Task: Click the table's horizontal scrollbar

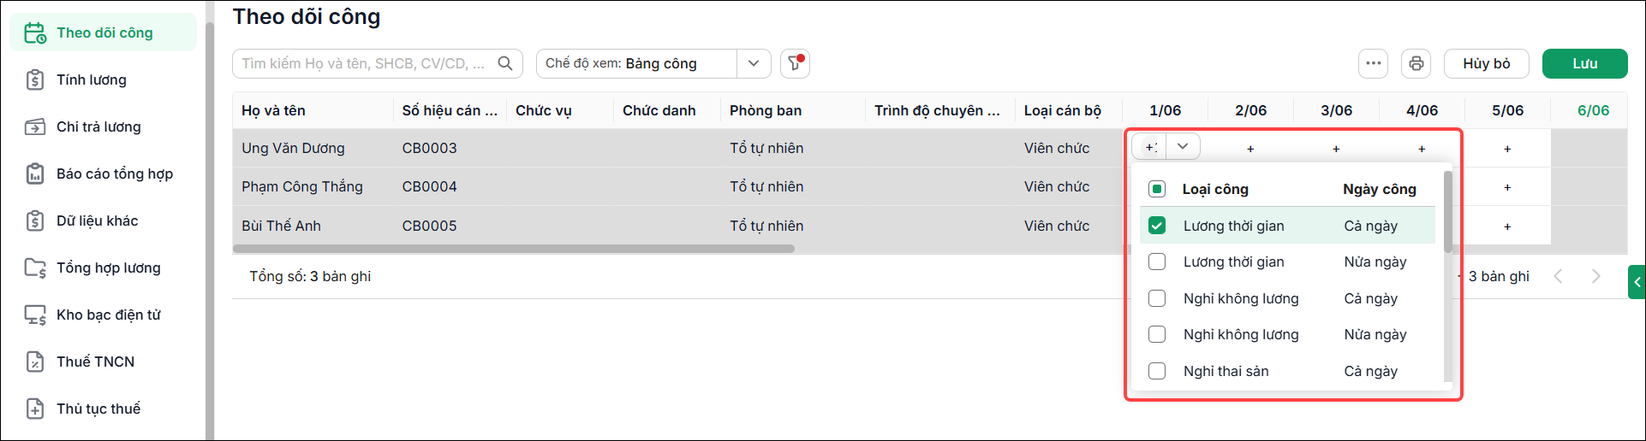Action: point(514,249)
